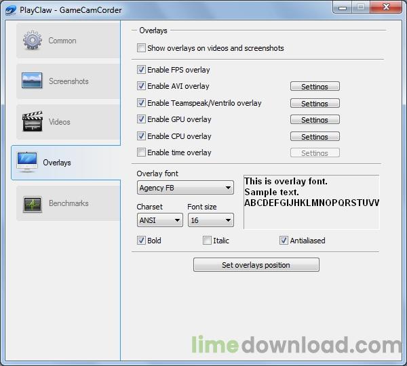This screenshot has height=366, width=407.
Task: Expand the Overlay font dropdown (Agency FB)
Action: 185,188
